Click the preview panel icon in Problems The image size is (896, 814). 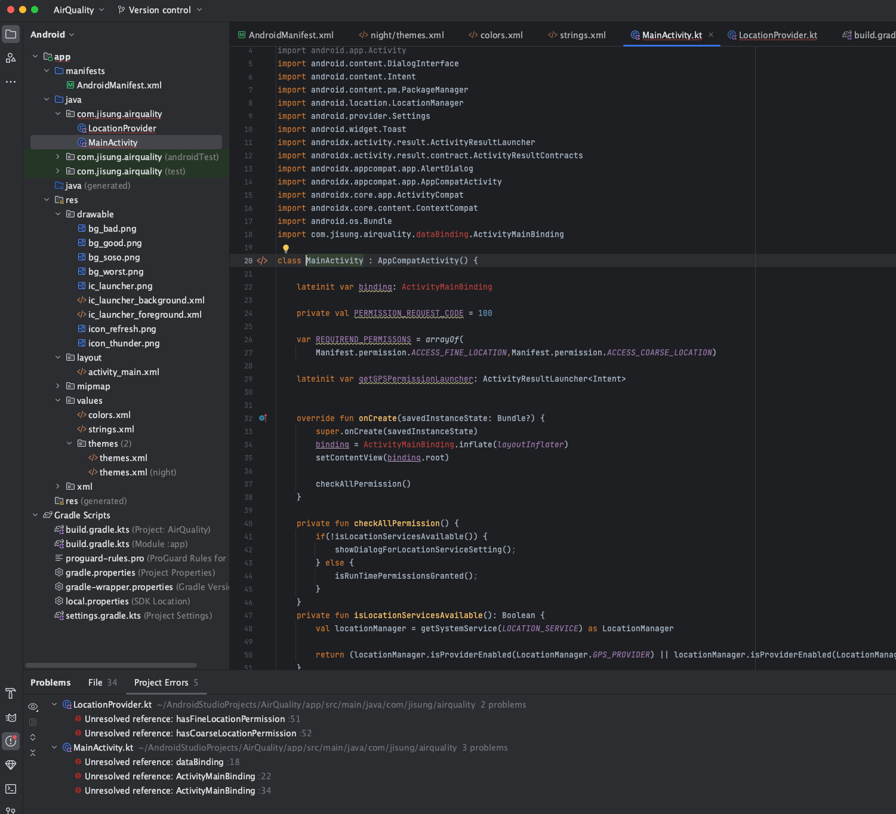[x=33, y=722]
